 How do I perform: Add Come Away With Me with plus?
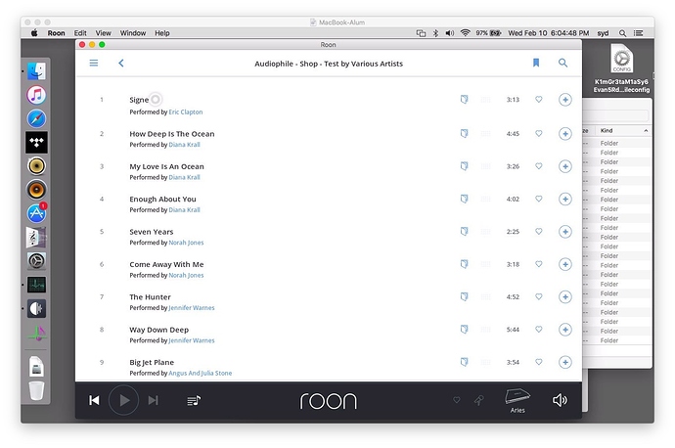click(x=565, y=264)
